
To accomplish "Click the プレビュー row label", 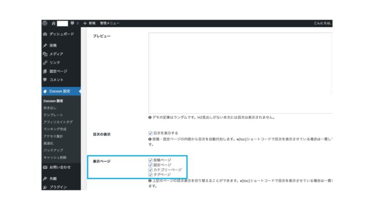I will [x=101, y=36].
